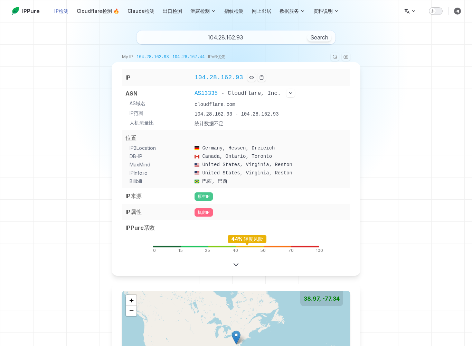The image size is (472, 346).
Task: Click the IPv6优先 label
Action: tap(217, 57)
